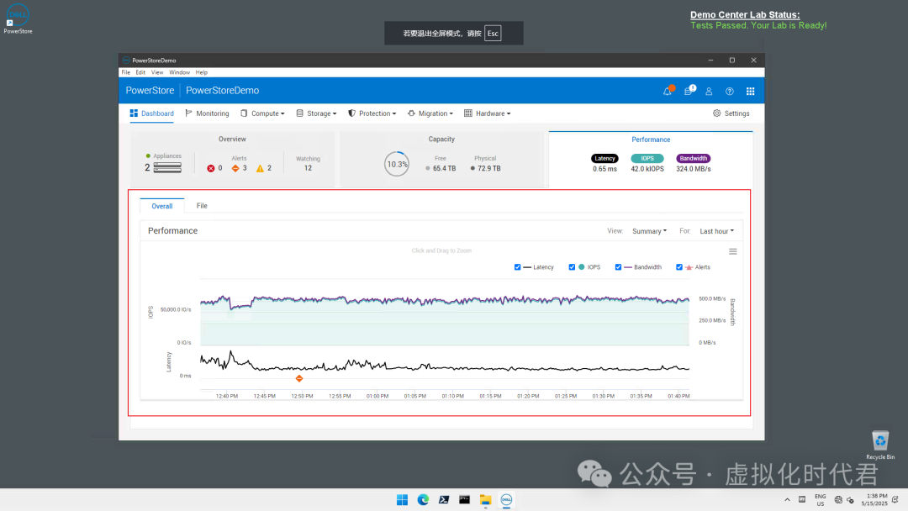
Task: Go to the Dashboard tab
Action: pos(151,113)
